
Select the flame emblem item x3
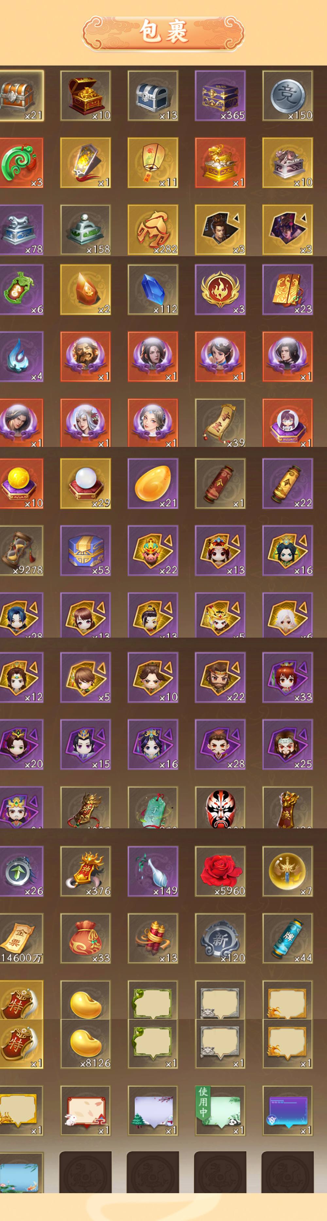(220, 290)
